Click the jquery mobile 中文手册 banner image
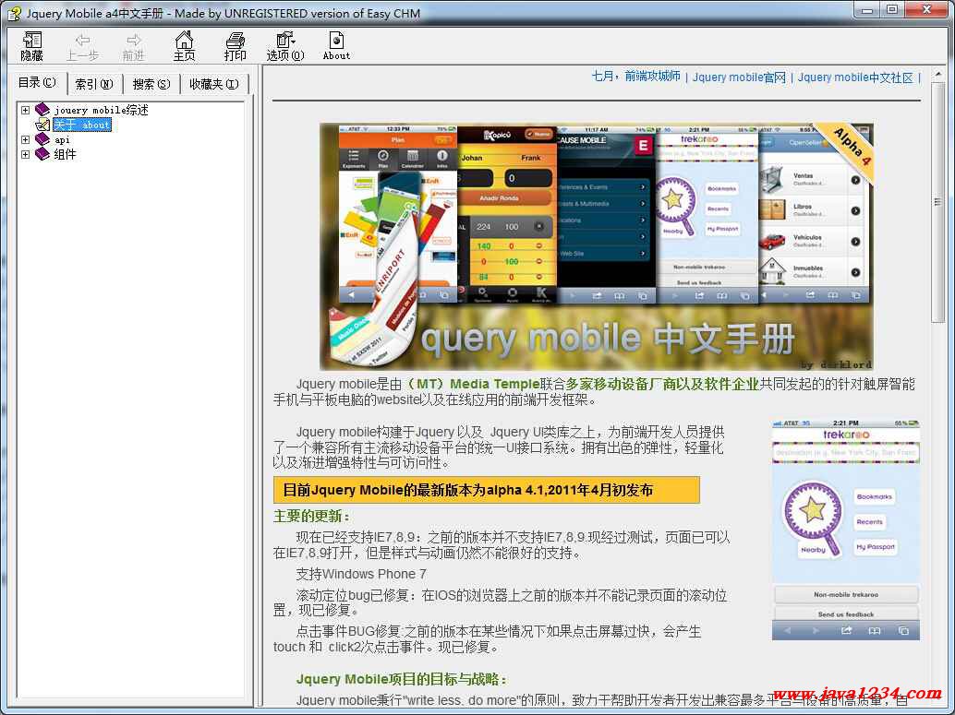 point(596,246)
